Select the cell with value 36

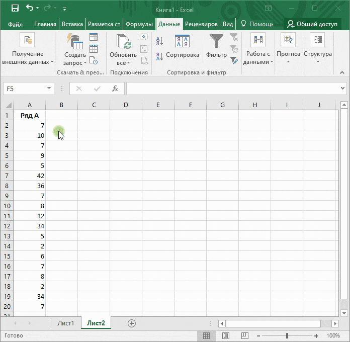[x=30, y=186]
